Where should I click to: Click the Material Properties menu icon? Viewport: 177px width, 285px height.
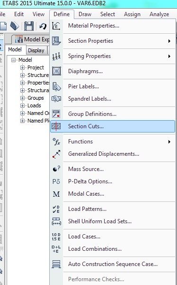coord(56,26)
